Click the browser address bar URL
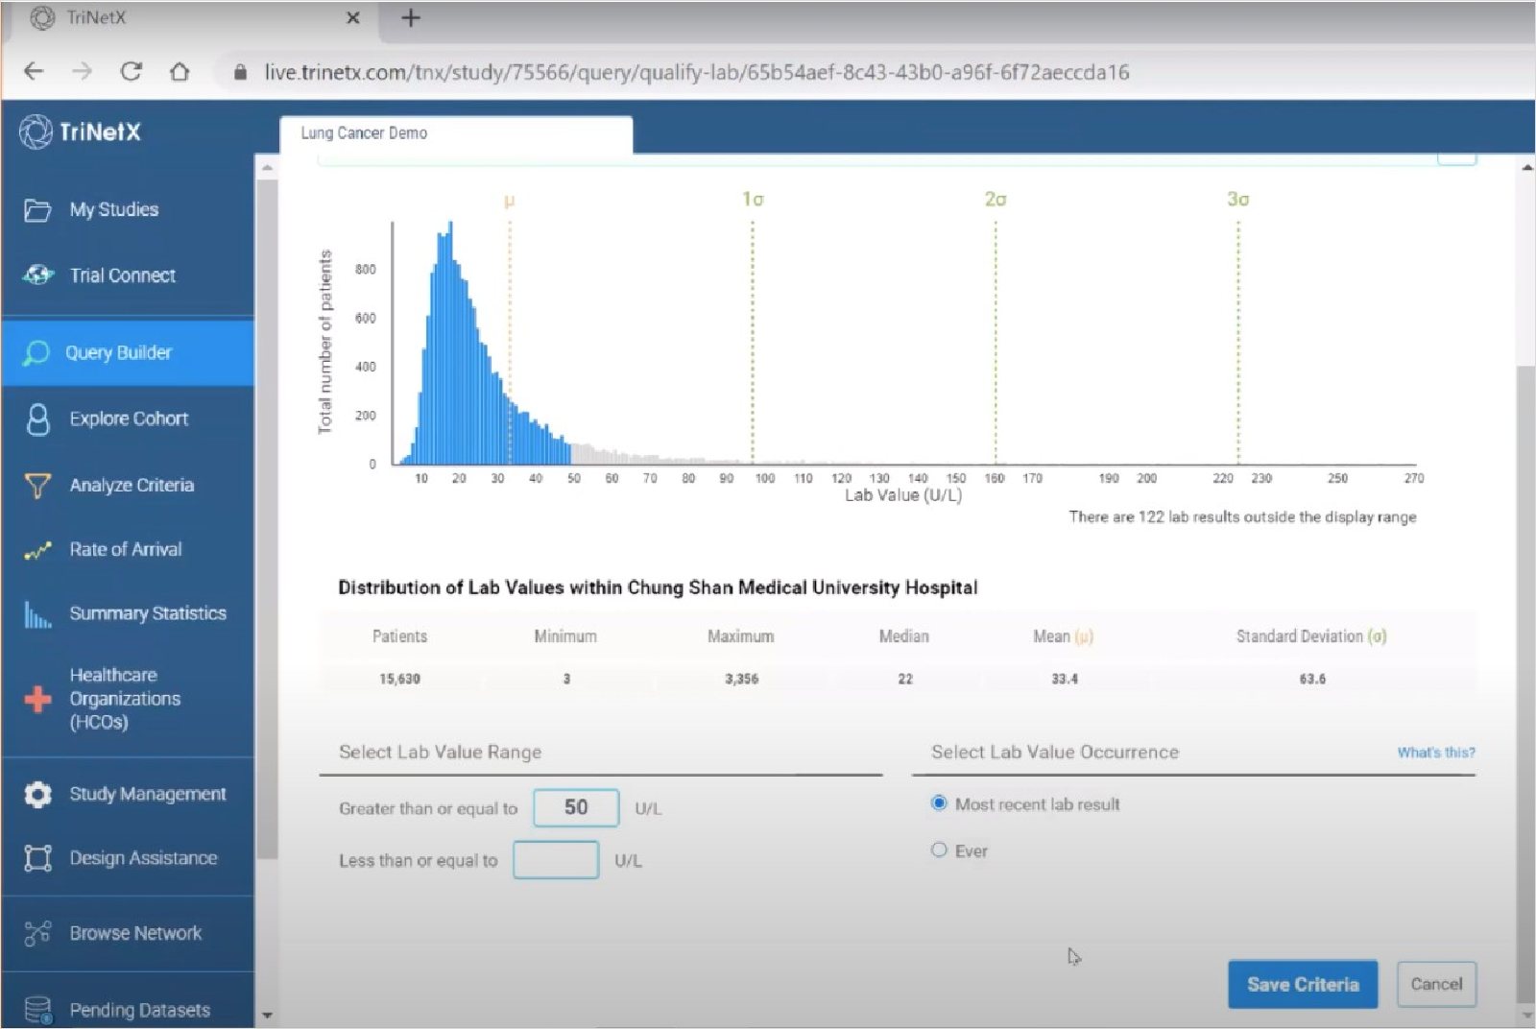 pos(697,72)
